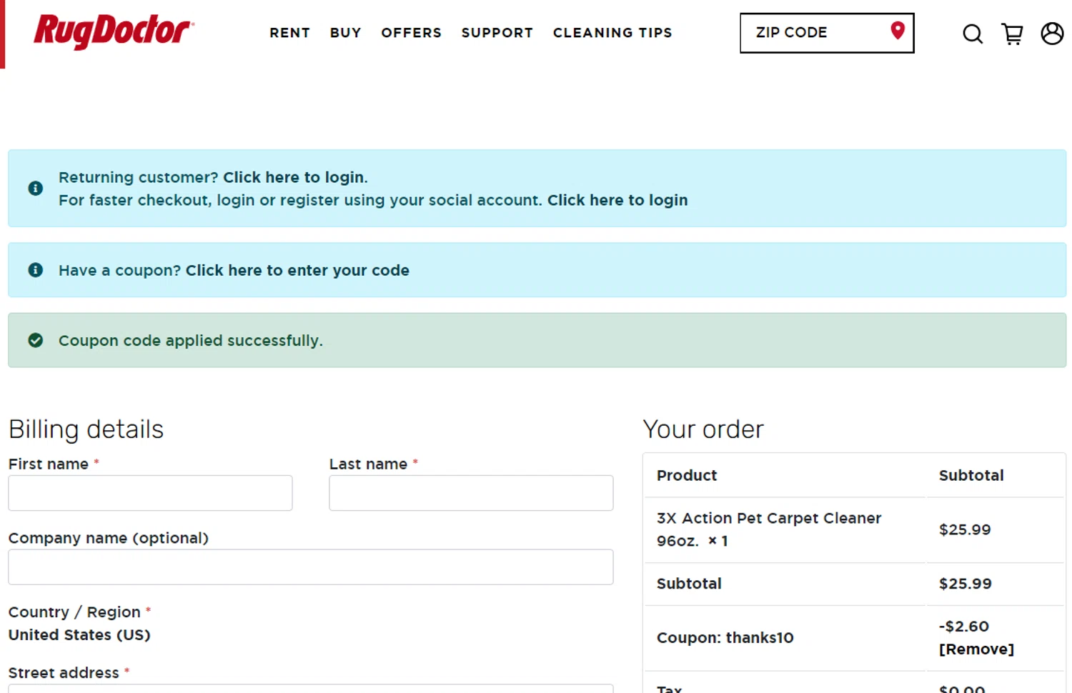Click the red location pin icon
The width and height of the screenshot is (1072, 693).
tap(898, 31)
